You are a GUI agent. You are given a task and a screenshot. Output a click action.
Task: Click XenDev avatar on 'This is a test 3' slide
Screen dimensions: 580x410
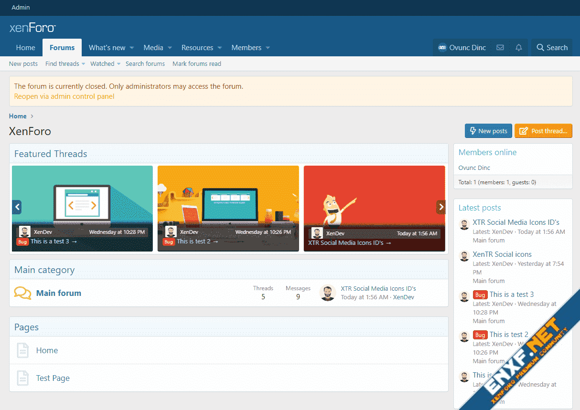pyautogui.click(x=25, y=232)
